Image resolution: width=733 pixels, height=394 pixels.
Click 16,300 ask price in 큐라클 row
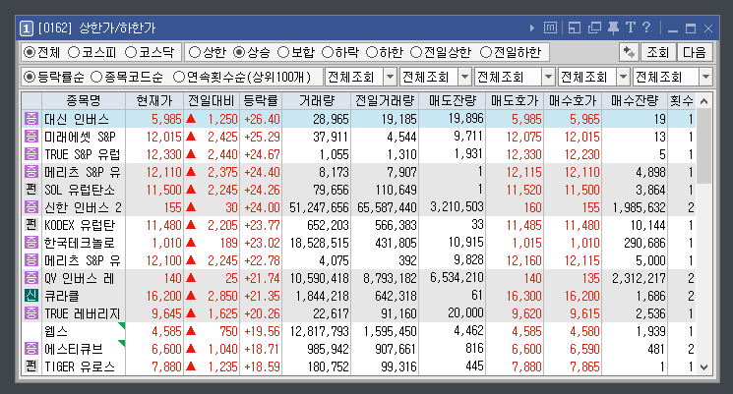click(515, 296)
